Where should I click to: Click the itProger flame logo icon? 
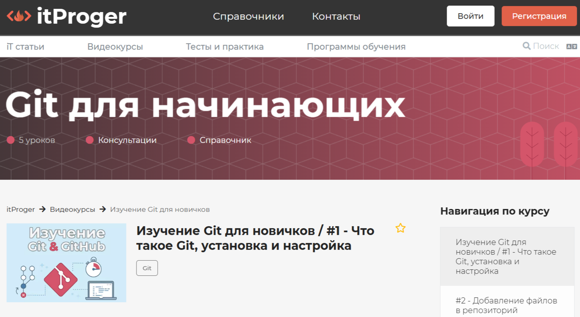coord(19,16)
